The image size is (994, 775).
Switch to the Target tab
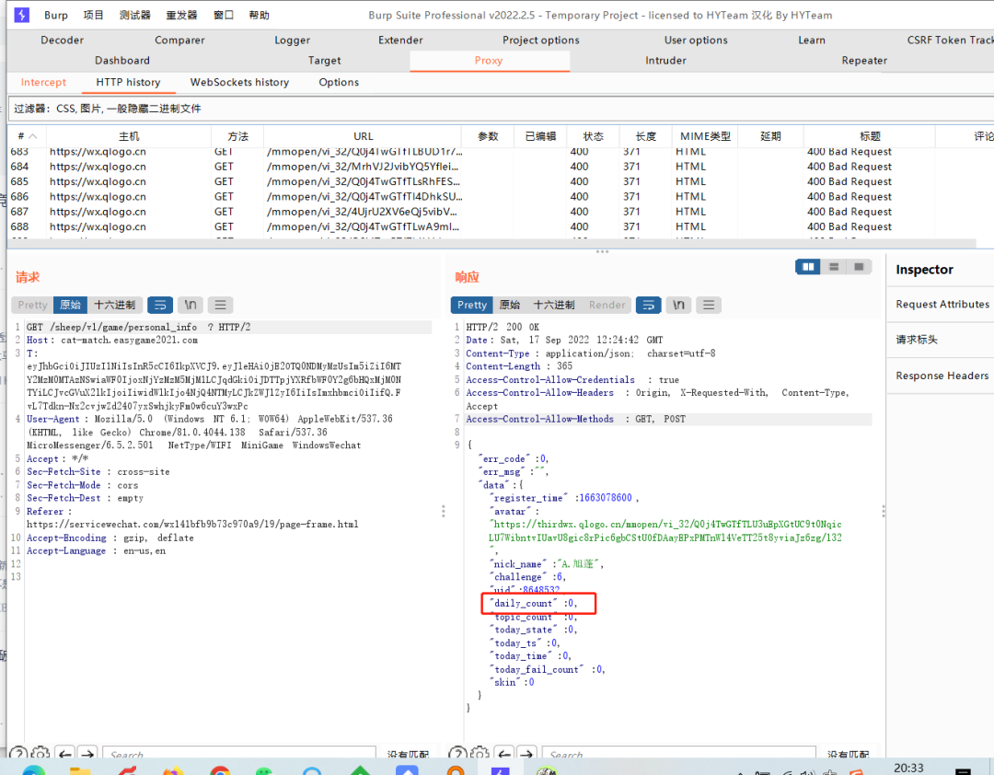(325, 60)
